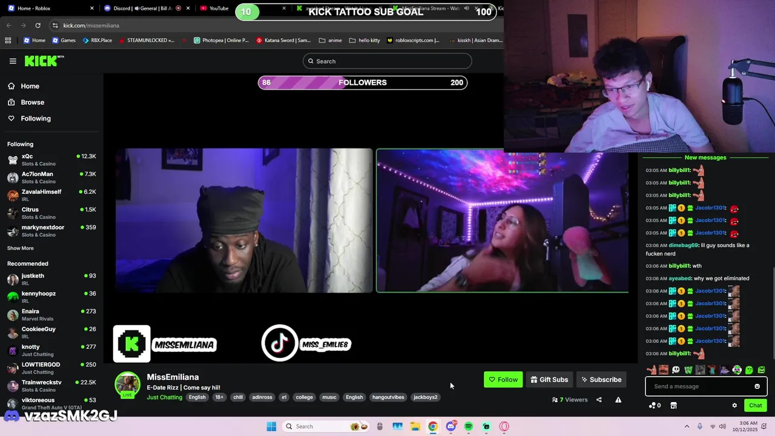Open ZavalaHimself channel in the sidebar

(x=51, y=195)
